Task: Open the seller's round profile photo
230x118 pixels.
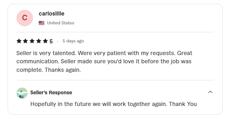Action: coord(22,93)
